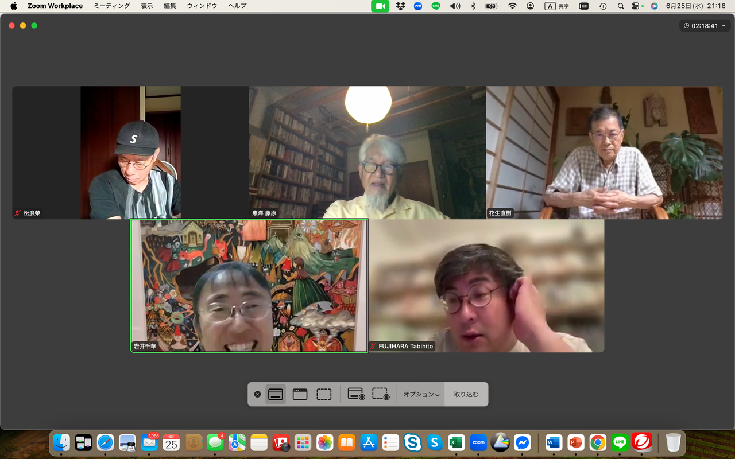Open Launchpad from the Dock
The height and width of the screenshot is (459, 735).
303,442
